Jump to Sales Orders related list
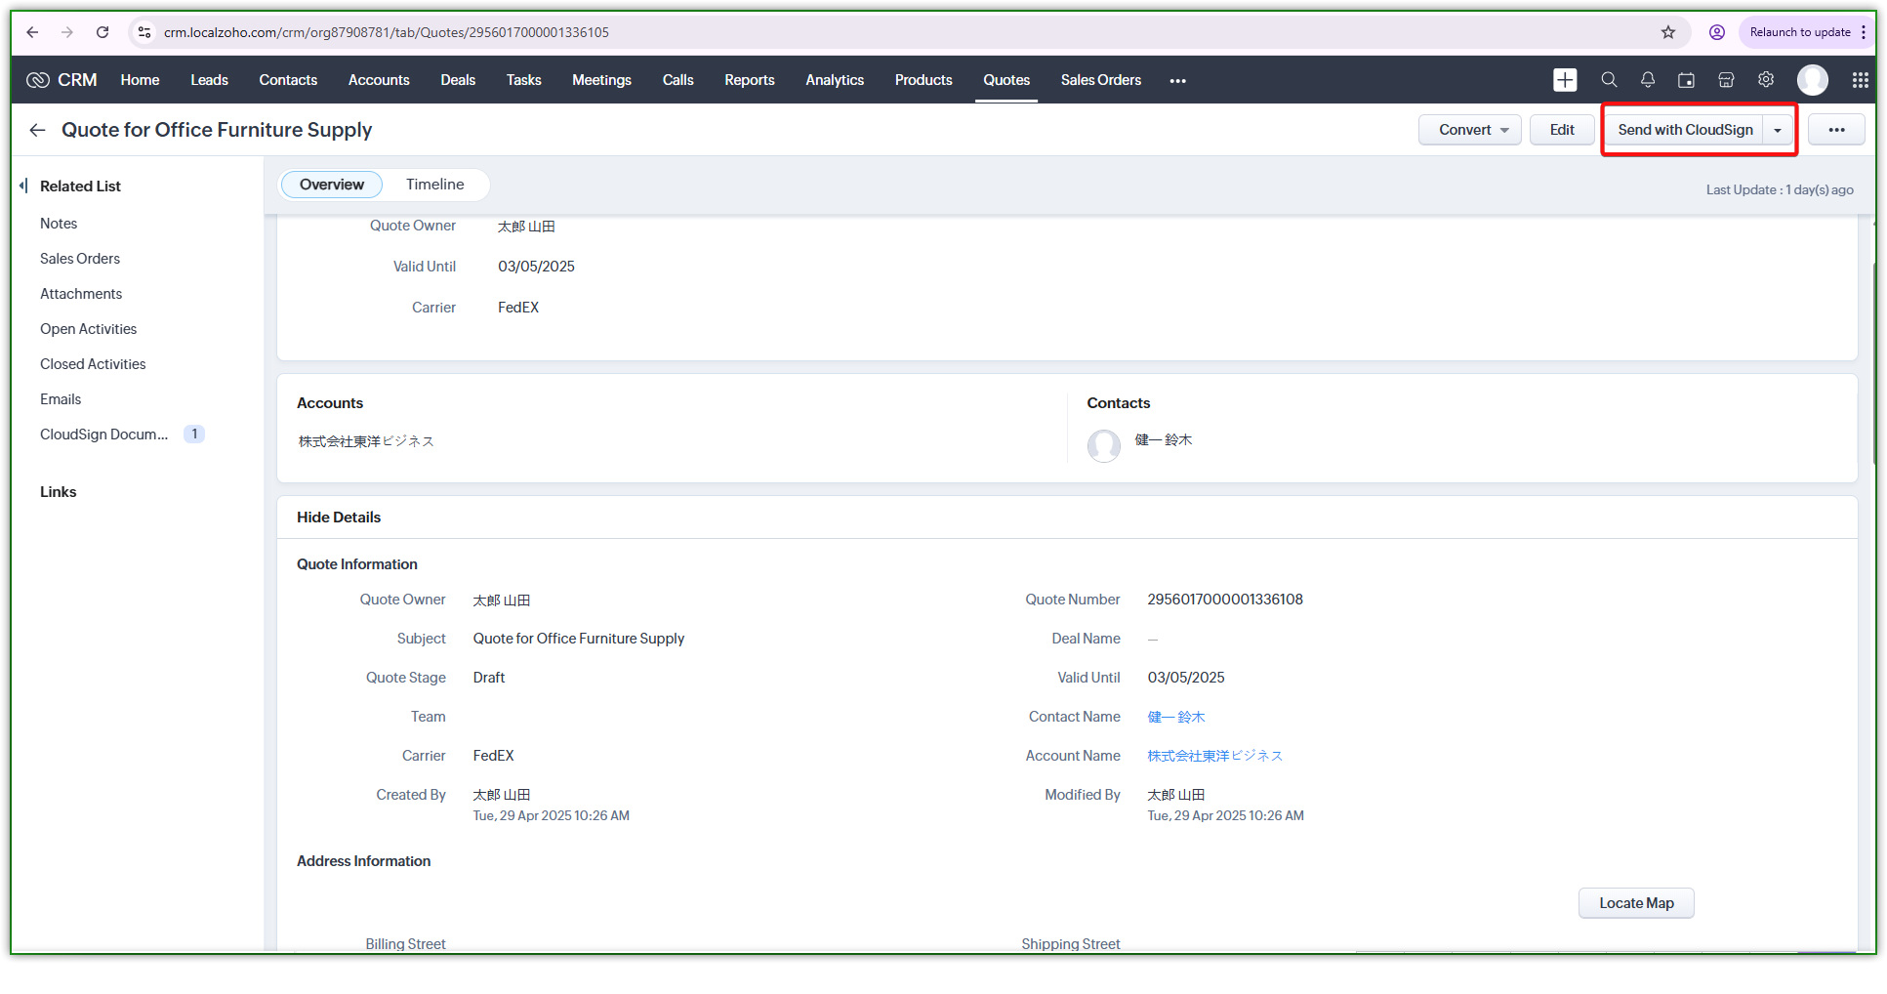 (x=80, y=259)
